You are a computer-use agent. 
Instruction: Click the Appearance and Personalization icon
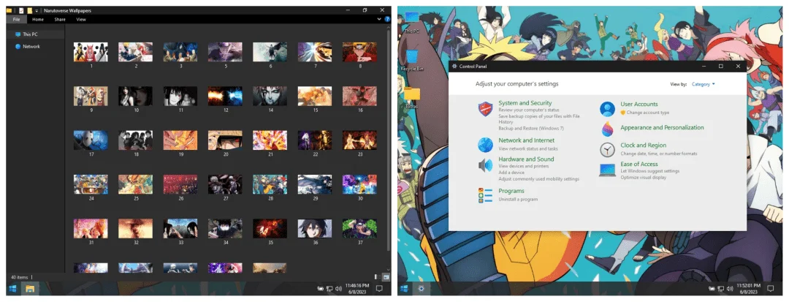(x=607, y=129)
